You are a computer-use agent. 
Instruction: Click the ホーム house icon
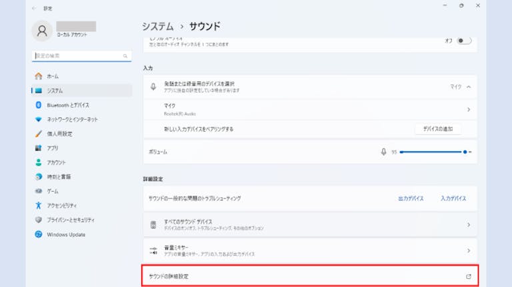39,77
